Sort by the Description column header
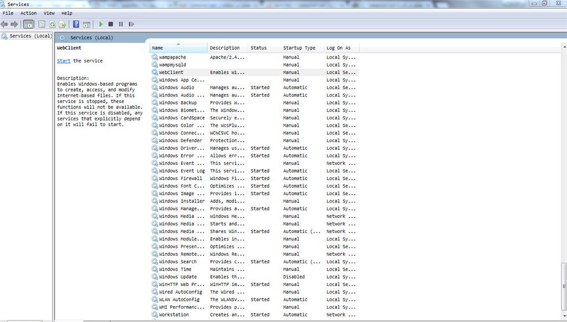 click(x=228, y=48)
